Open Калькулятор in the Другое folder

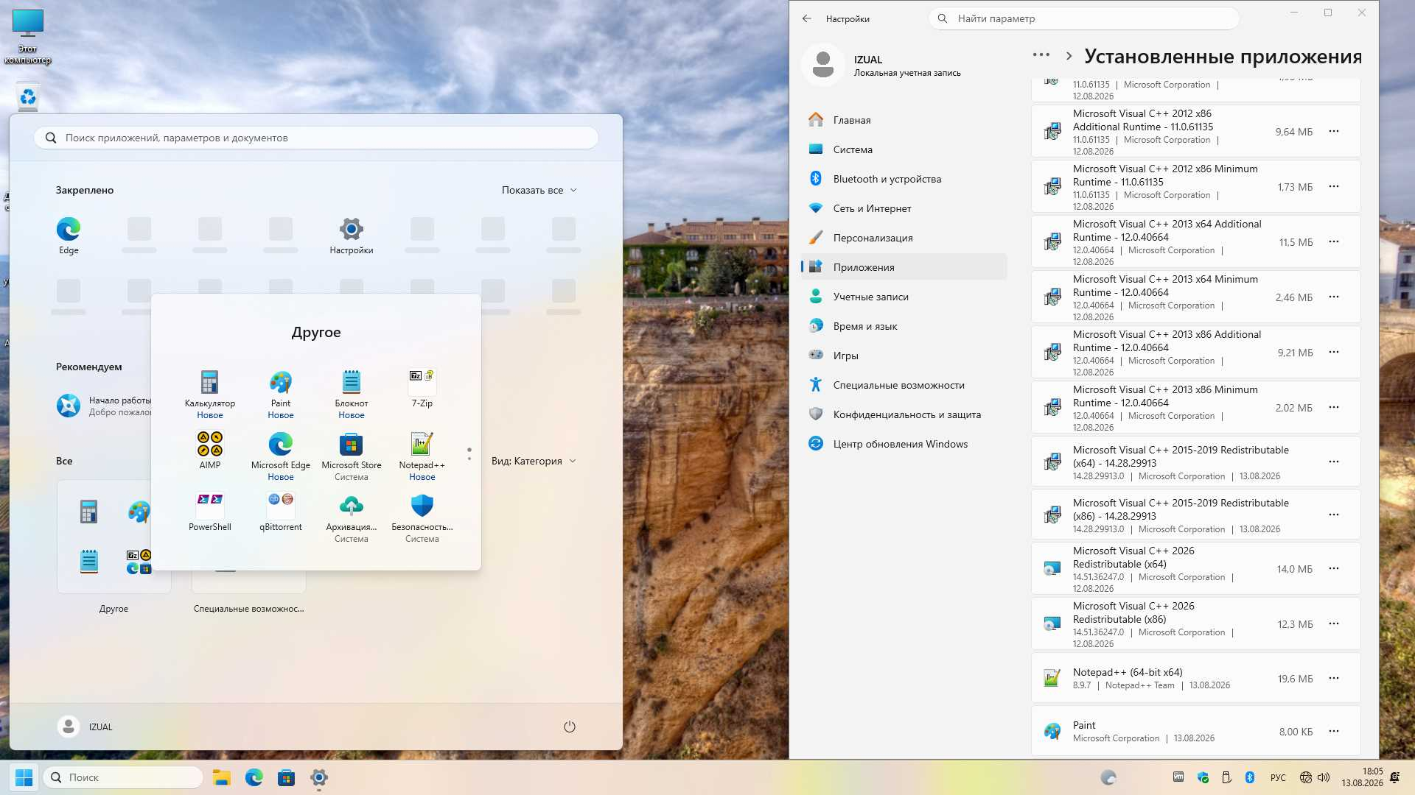209,395
